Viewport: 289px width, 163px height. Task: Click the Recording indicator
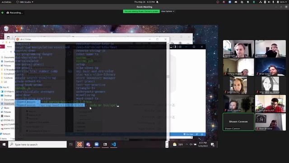pyautogui.click(x=14, y=13)
